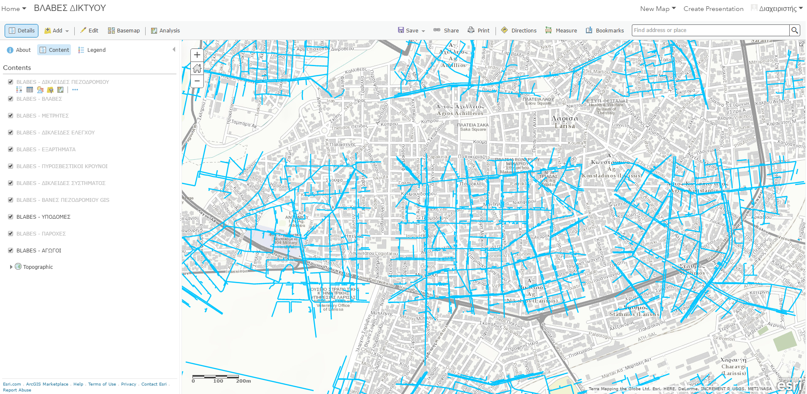Click the Topographic basemap globe icon
The width and height of the screenshot is (807, 394).
pyautogui.click(x=18, y=266)
